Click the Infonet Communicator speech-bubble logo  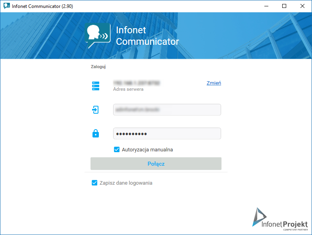(x=98, y=36)
